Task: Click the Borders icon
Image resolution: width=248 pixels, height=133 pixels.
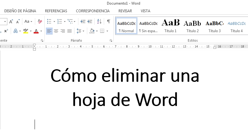Action: coord(102,31)
